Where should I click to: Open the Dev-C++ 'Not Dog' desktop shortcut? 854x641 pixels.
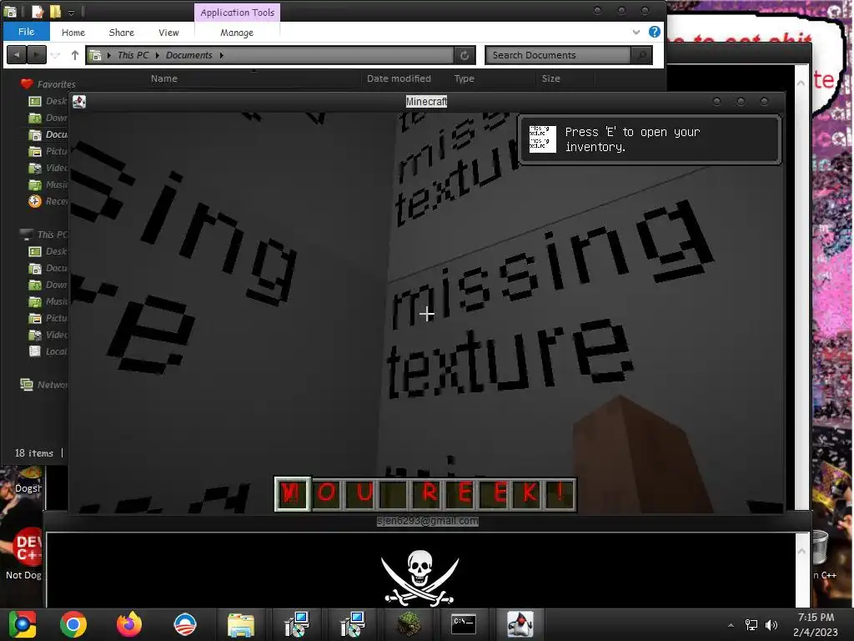point(23,553)
